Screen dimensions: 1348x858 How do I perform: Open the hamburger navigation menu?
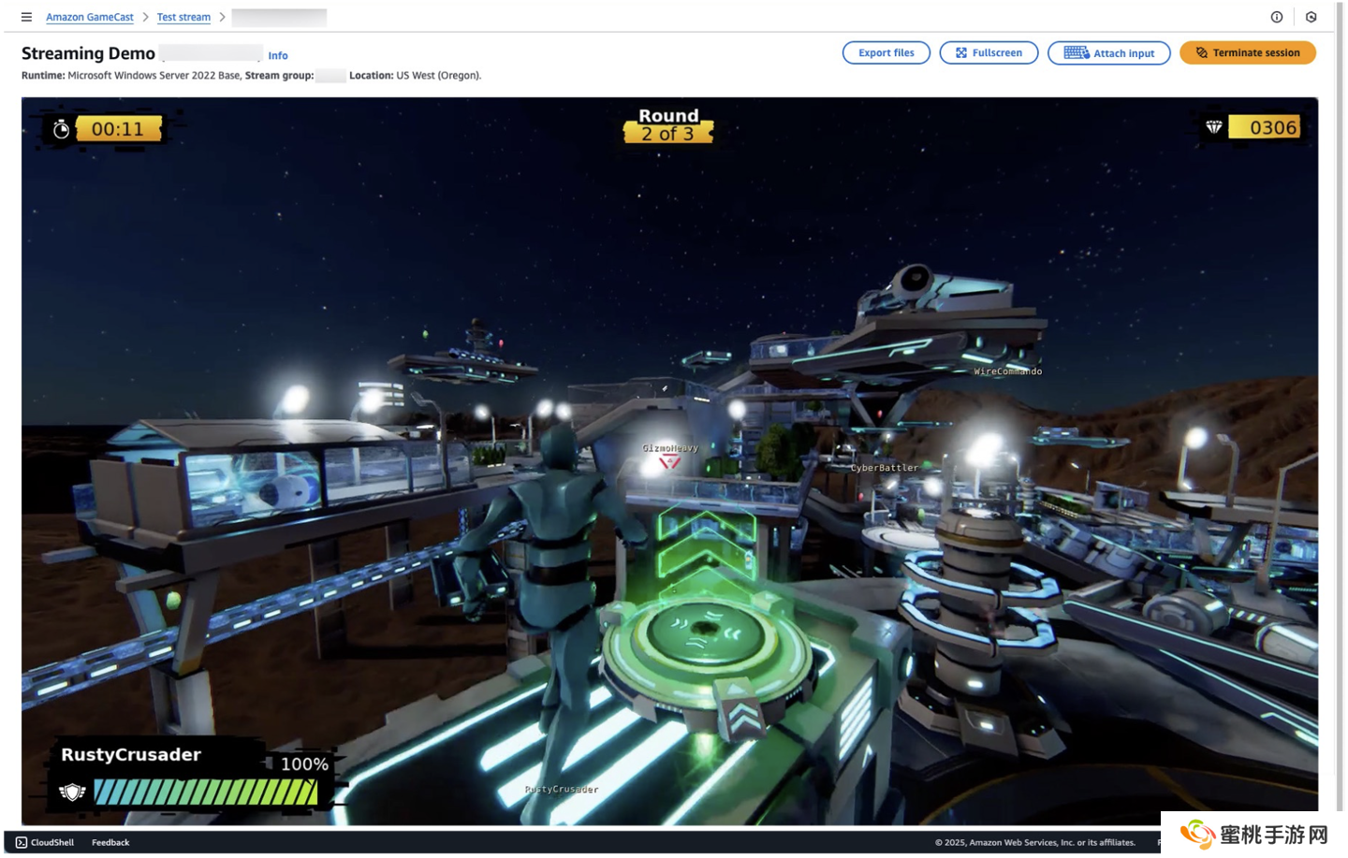tap(26, 17)
